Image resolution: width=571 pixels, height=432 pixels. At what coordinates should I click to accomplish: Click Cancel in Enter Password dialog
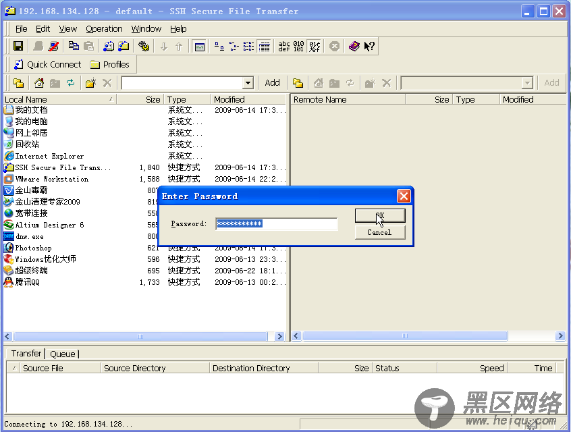click(380, 232)
